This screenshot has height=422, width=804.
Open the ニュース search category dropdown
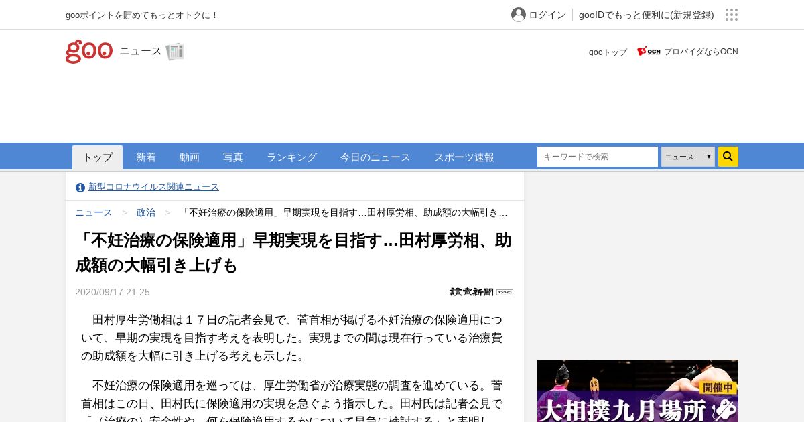[x=688, y=157]
